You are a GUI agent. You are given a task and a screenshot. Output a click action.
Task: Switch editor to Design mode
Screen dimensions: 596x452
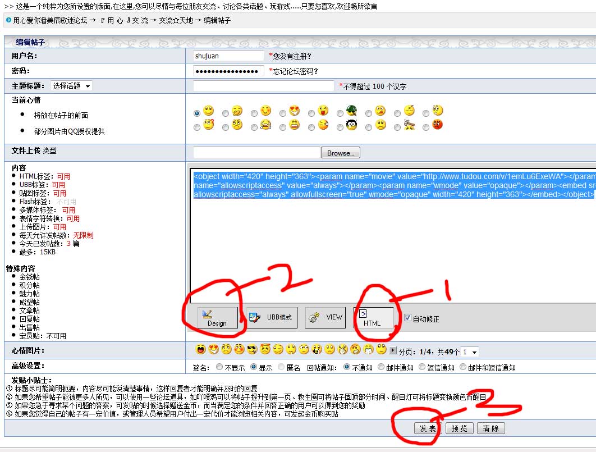pyautogui.click(x=218, y=318)
